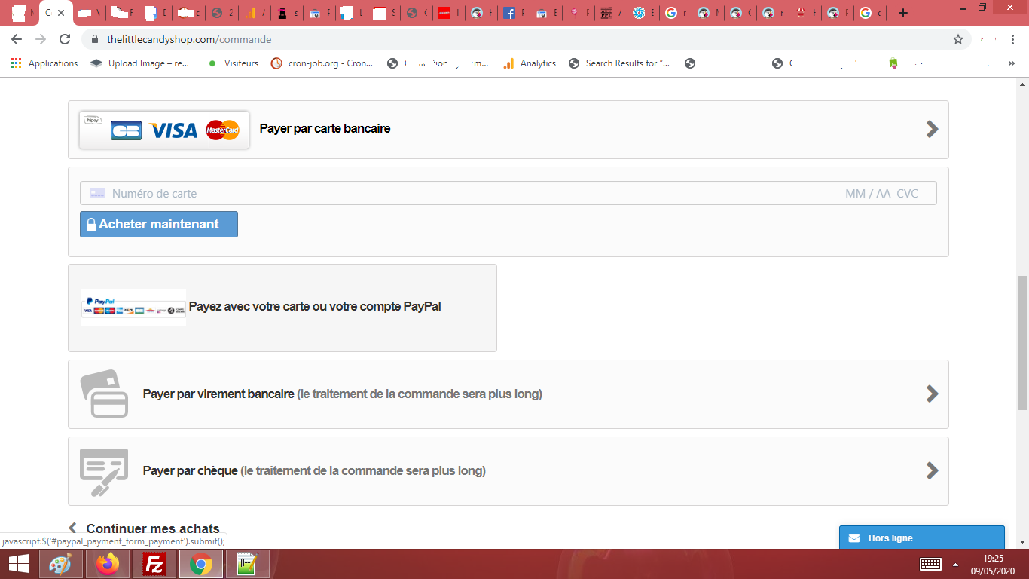
Task: Open the Analytics bookmark
Action: (x=530, y=63)
